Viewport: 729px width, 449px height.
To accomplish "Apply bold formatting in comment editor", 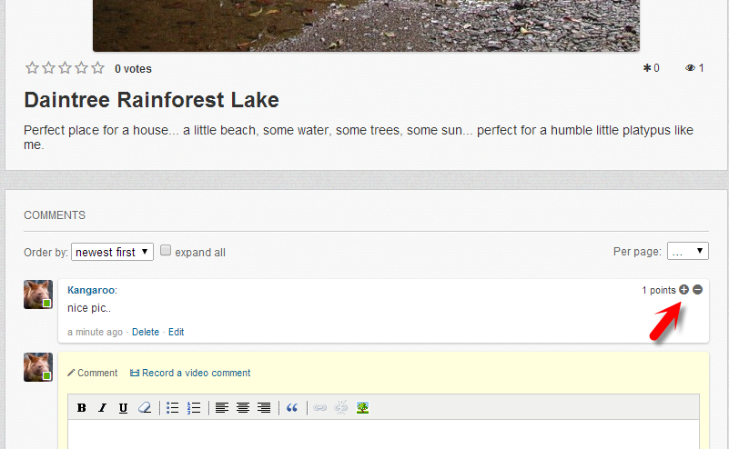I will pyautogui.click(x=82, y=408).
